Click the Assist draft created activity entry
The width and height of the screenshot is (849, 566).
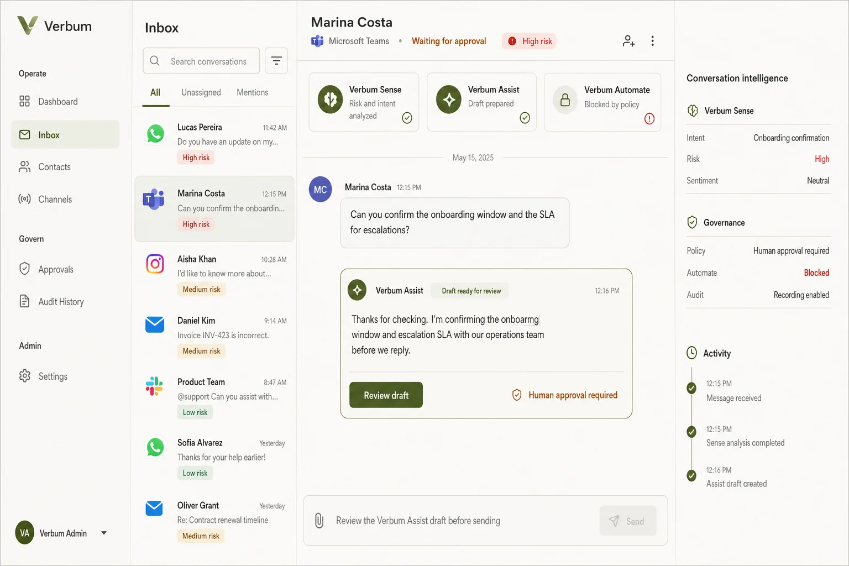pos(736,477)
